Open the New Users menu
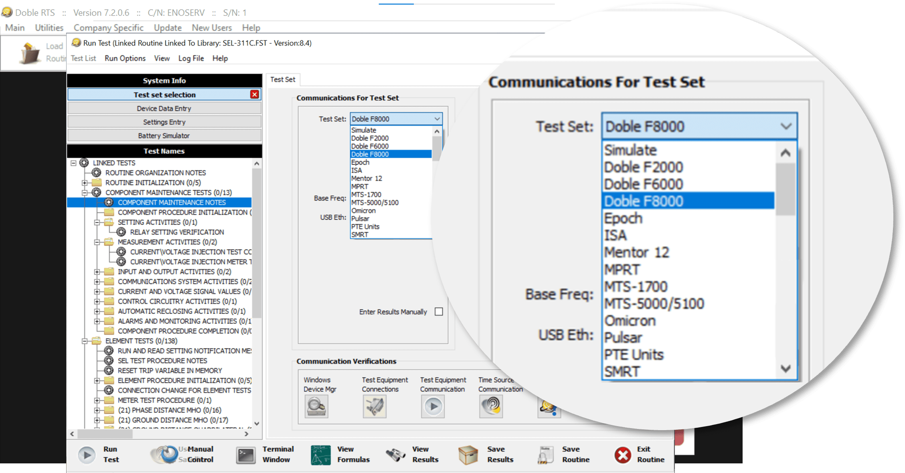Viewport: 905px width, 473px height. click(212, 28)
